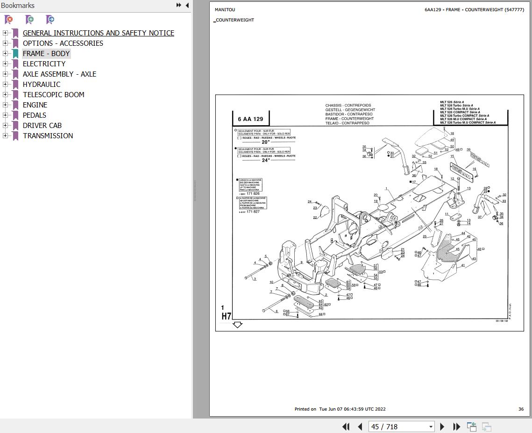Expand the TELESCOPIC BOOM node
The height and width of the screenshot is (433, 532).
point(5,94)
